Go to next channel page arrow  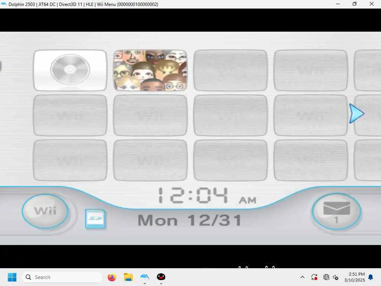coord(356,113)
